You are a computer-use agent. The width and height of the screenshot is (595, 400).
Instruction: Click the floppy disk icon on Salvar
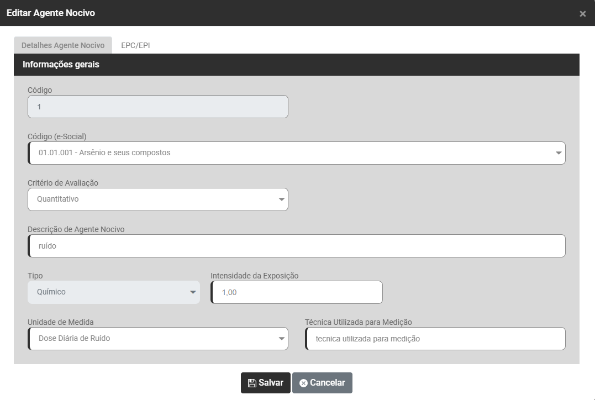pos(252,383)
